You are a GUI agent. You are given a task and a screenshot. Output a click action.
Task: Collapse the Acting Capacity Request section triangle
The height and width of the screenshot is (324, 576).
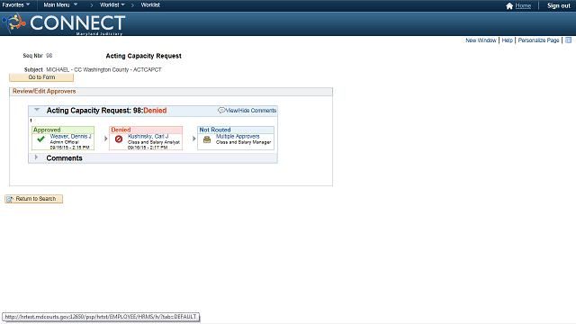pos(37,110)
